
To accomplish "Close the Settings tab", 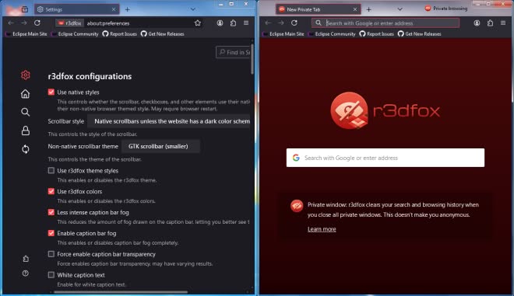I will click(114, 9).
